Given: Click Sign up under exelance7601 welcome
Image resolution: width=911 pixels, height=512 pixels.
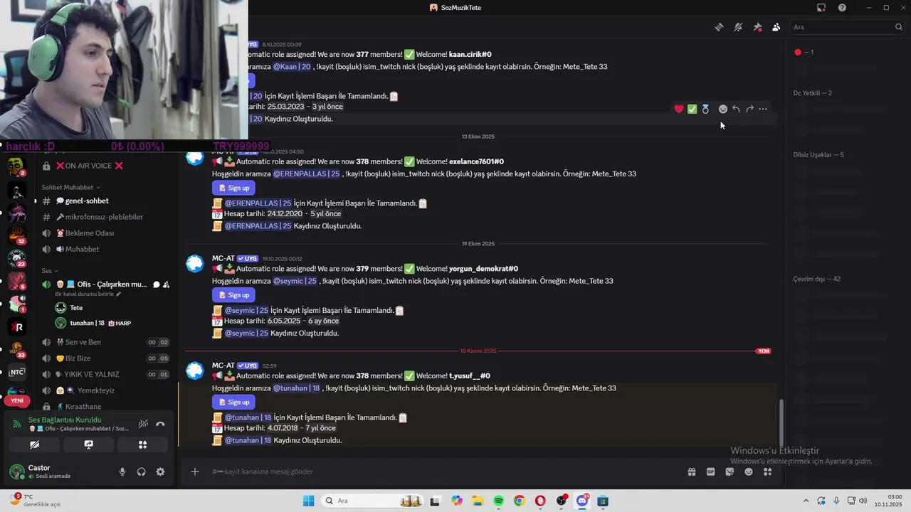Looking at the screenshot, I should [233, 188].
